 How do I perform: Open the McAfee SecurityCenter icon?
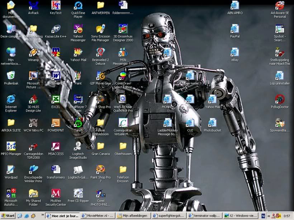(x=56, y=194)
